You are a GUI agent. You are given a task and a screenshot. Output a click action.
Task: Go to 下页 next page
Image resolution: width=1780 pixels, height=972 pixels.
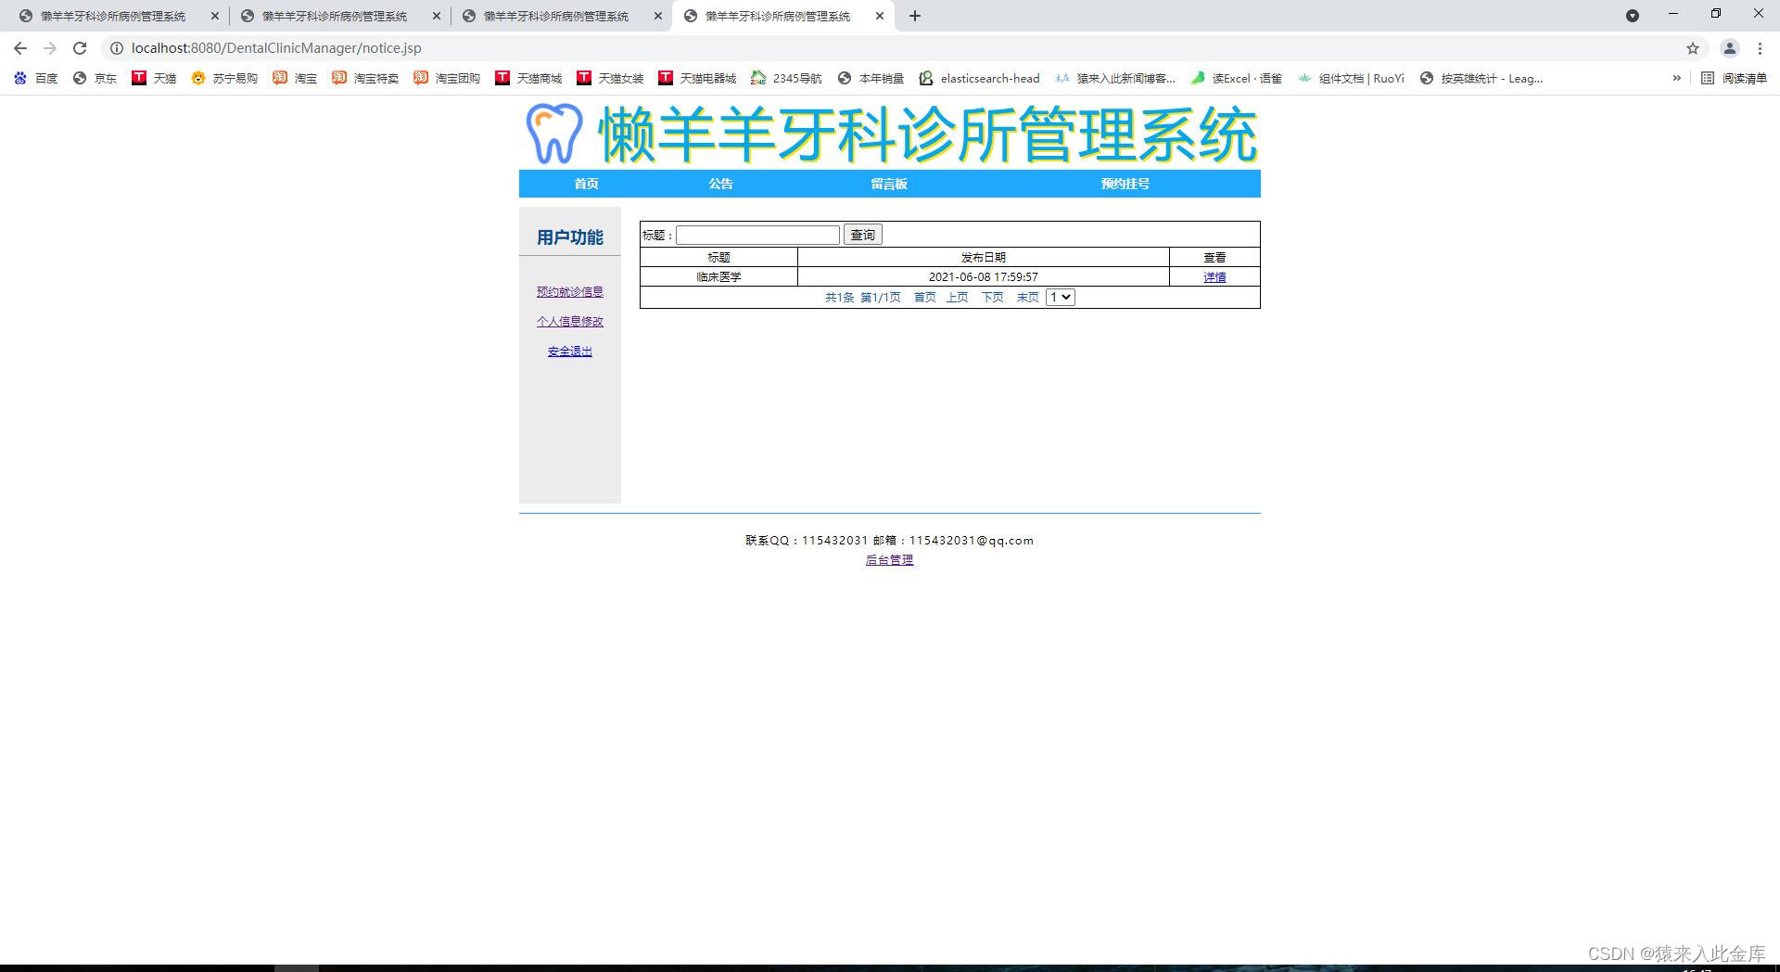[992, 298]
